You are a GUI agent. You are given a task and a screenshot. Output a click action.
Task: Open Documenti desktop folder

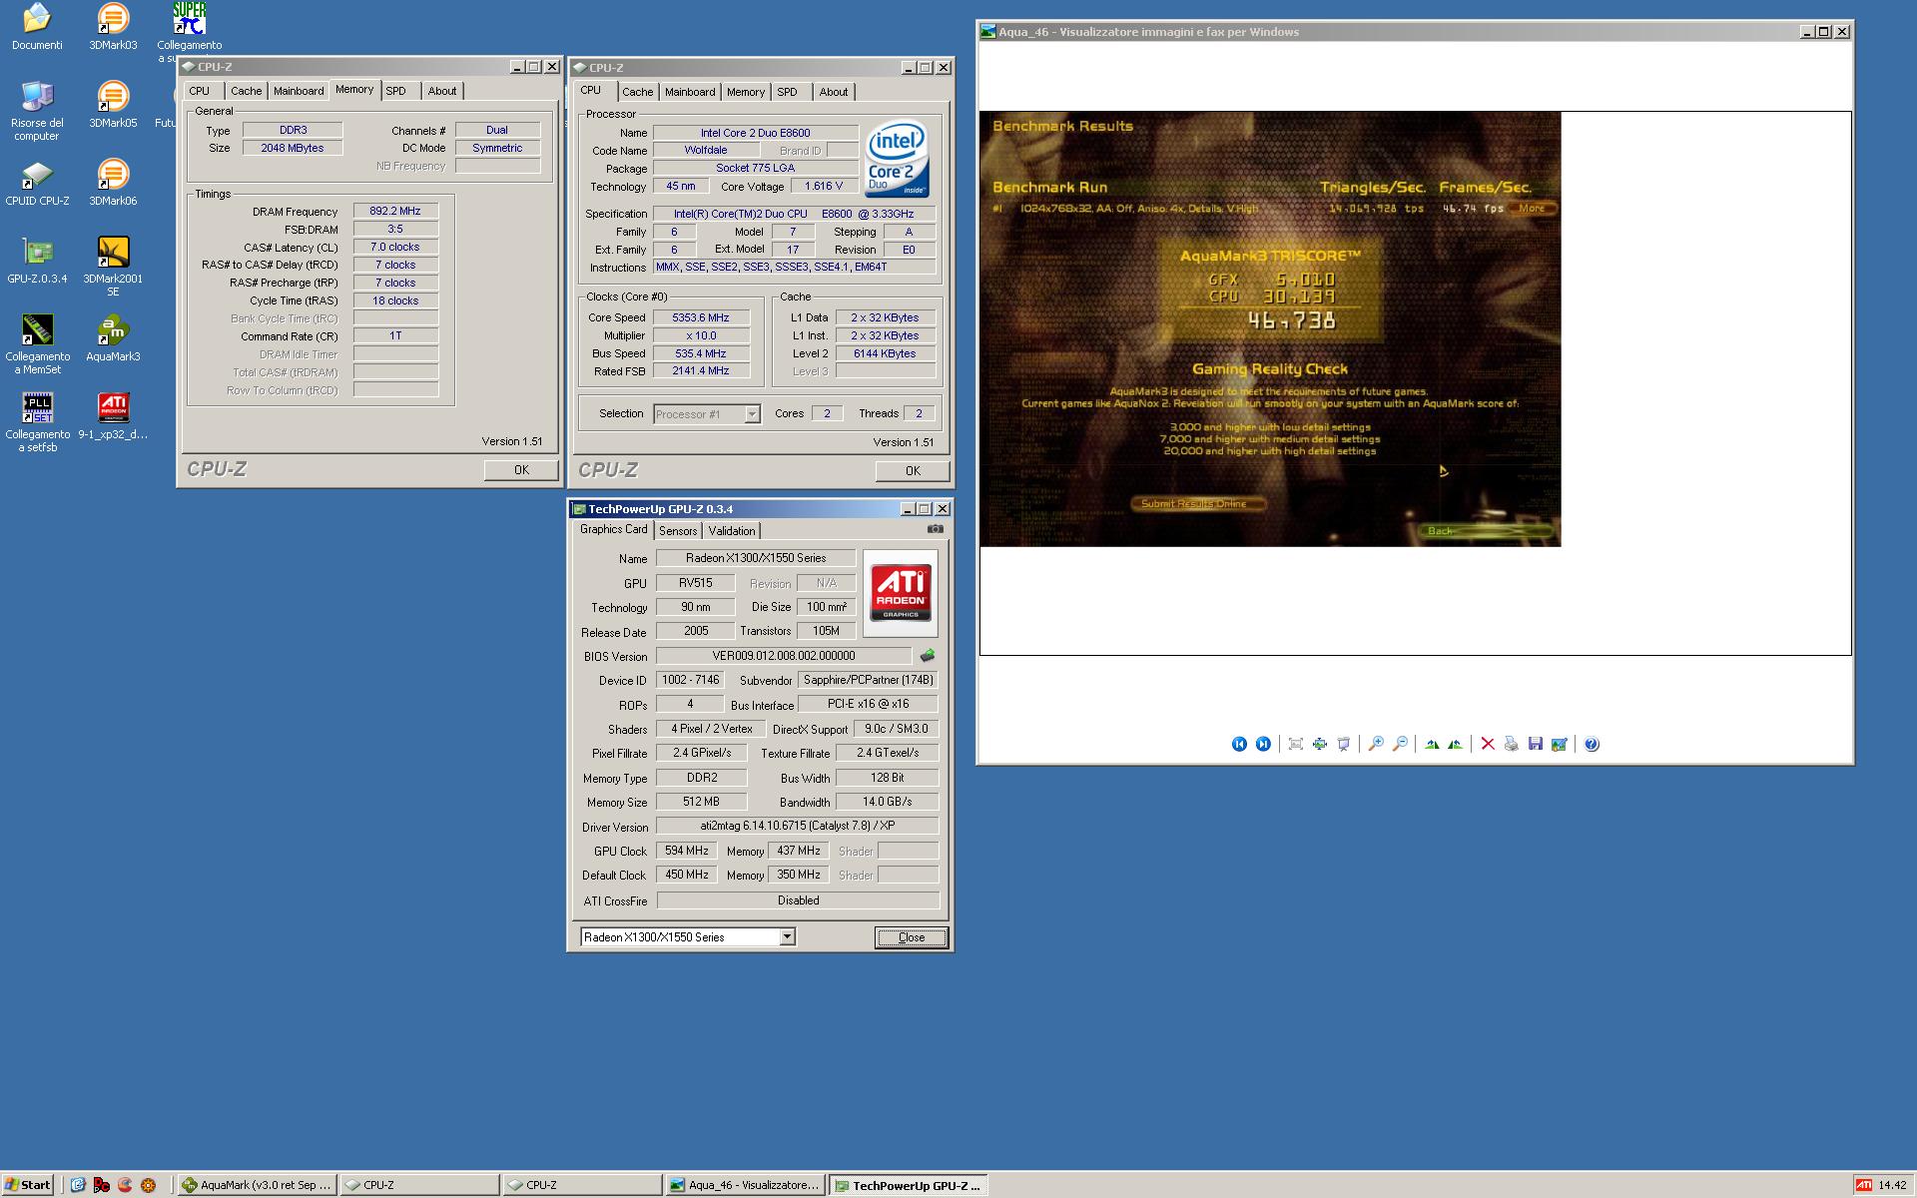coord(37,26)
